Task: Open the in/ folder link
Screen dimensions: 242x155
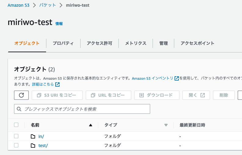Action: coord(41,136)
